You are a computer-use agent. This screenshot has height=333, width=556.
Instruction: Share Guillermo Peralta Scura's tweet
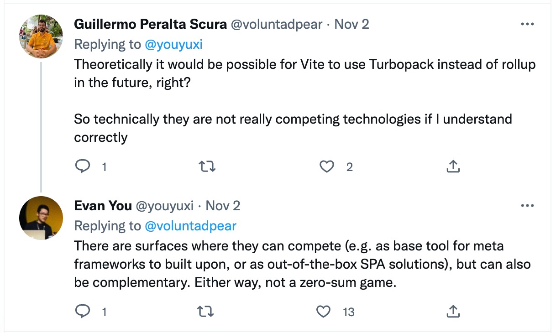click(452, 167)
